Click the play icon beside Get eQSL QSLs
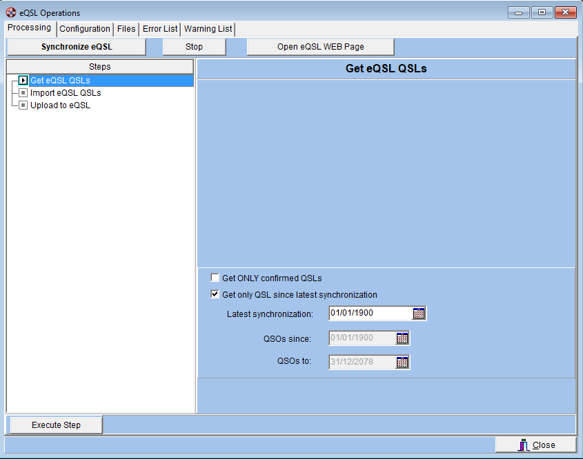The height and width of the screenshot is (459, 583). 23,81
